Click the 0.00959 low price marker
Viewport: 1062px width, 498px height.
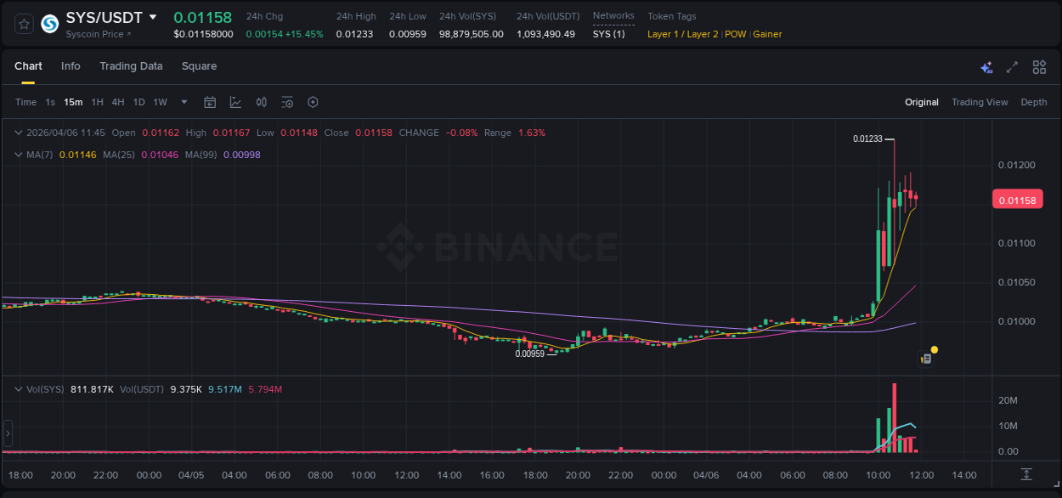pos(530,354)
